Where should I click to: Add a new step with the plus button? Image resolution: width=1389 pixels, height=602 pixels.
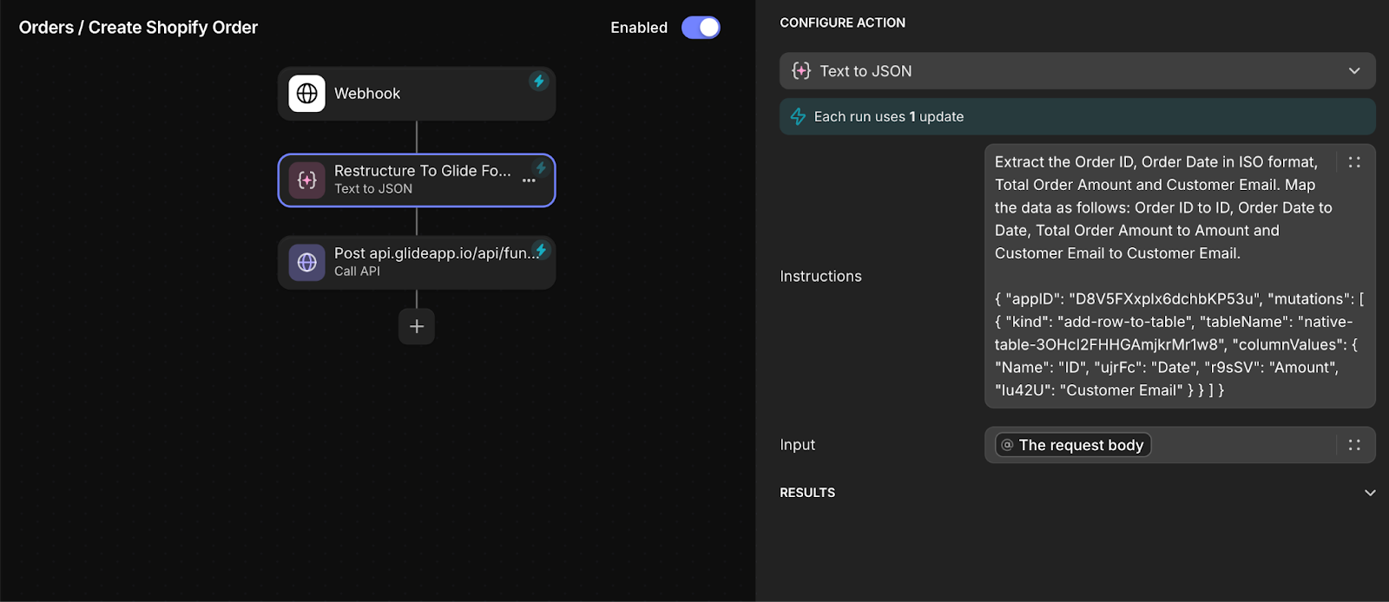tap(417, 326)
